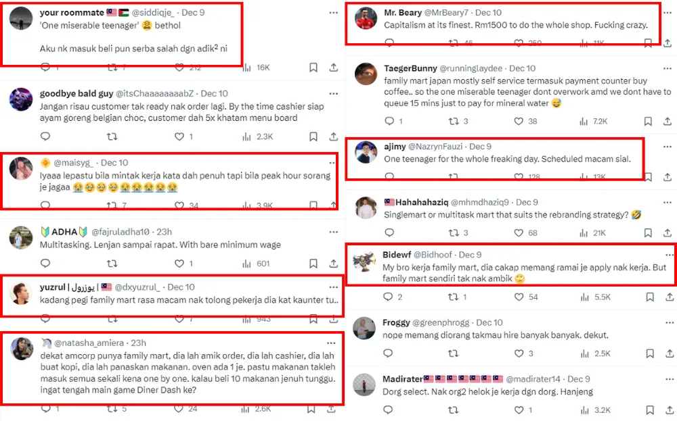Open more options on your roommate's tweet
The height and width of the screenshot is (421, 677).
tap(333, 13)
